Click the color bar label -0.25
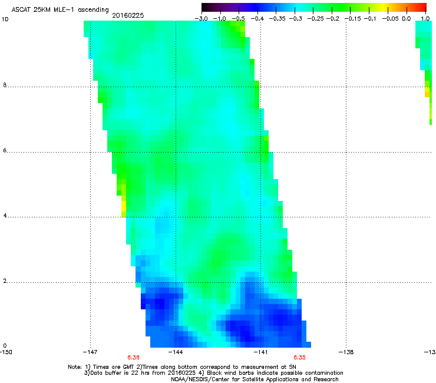This screenshot has height=383, width=436. click(x=315, y=19)
